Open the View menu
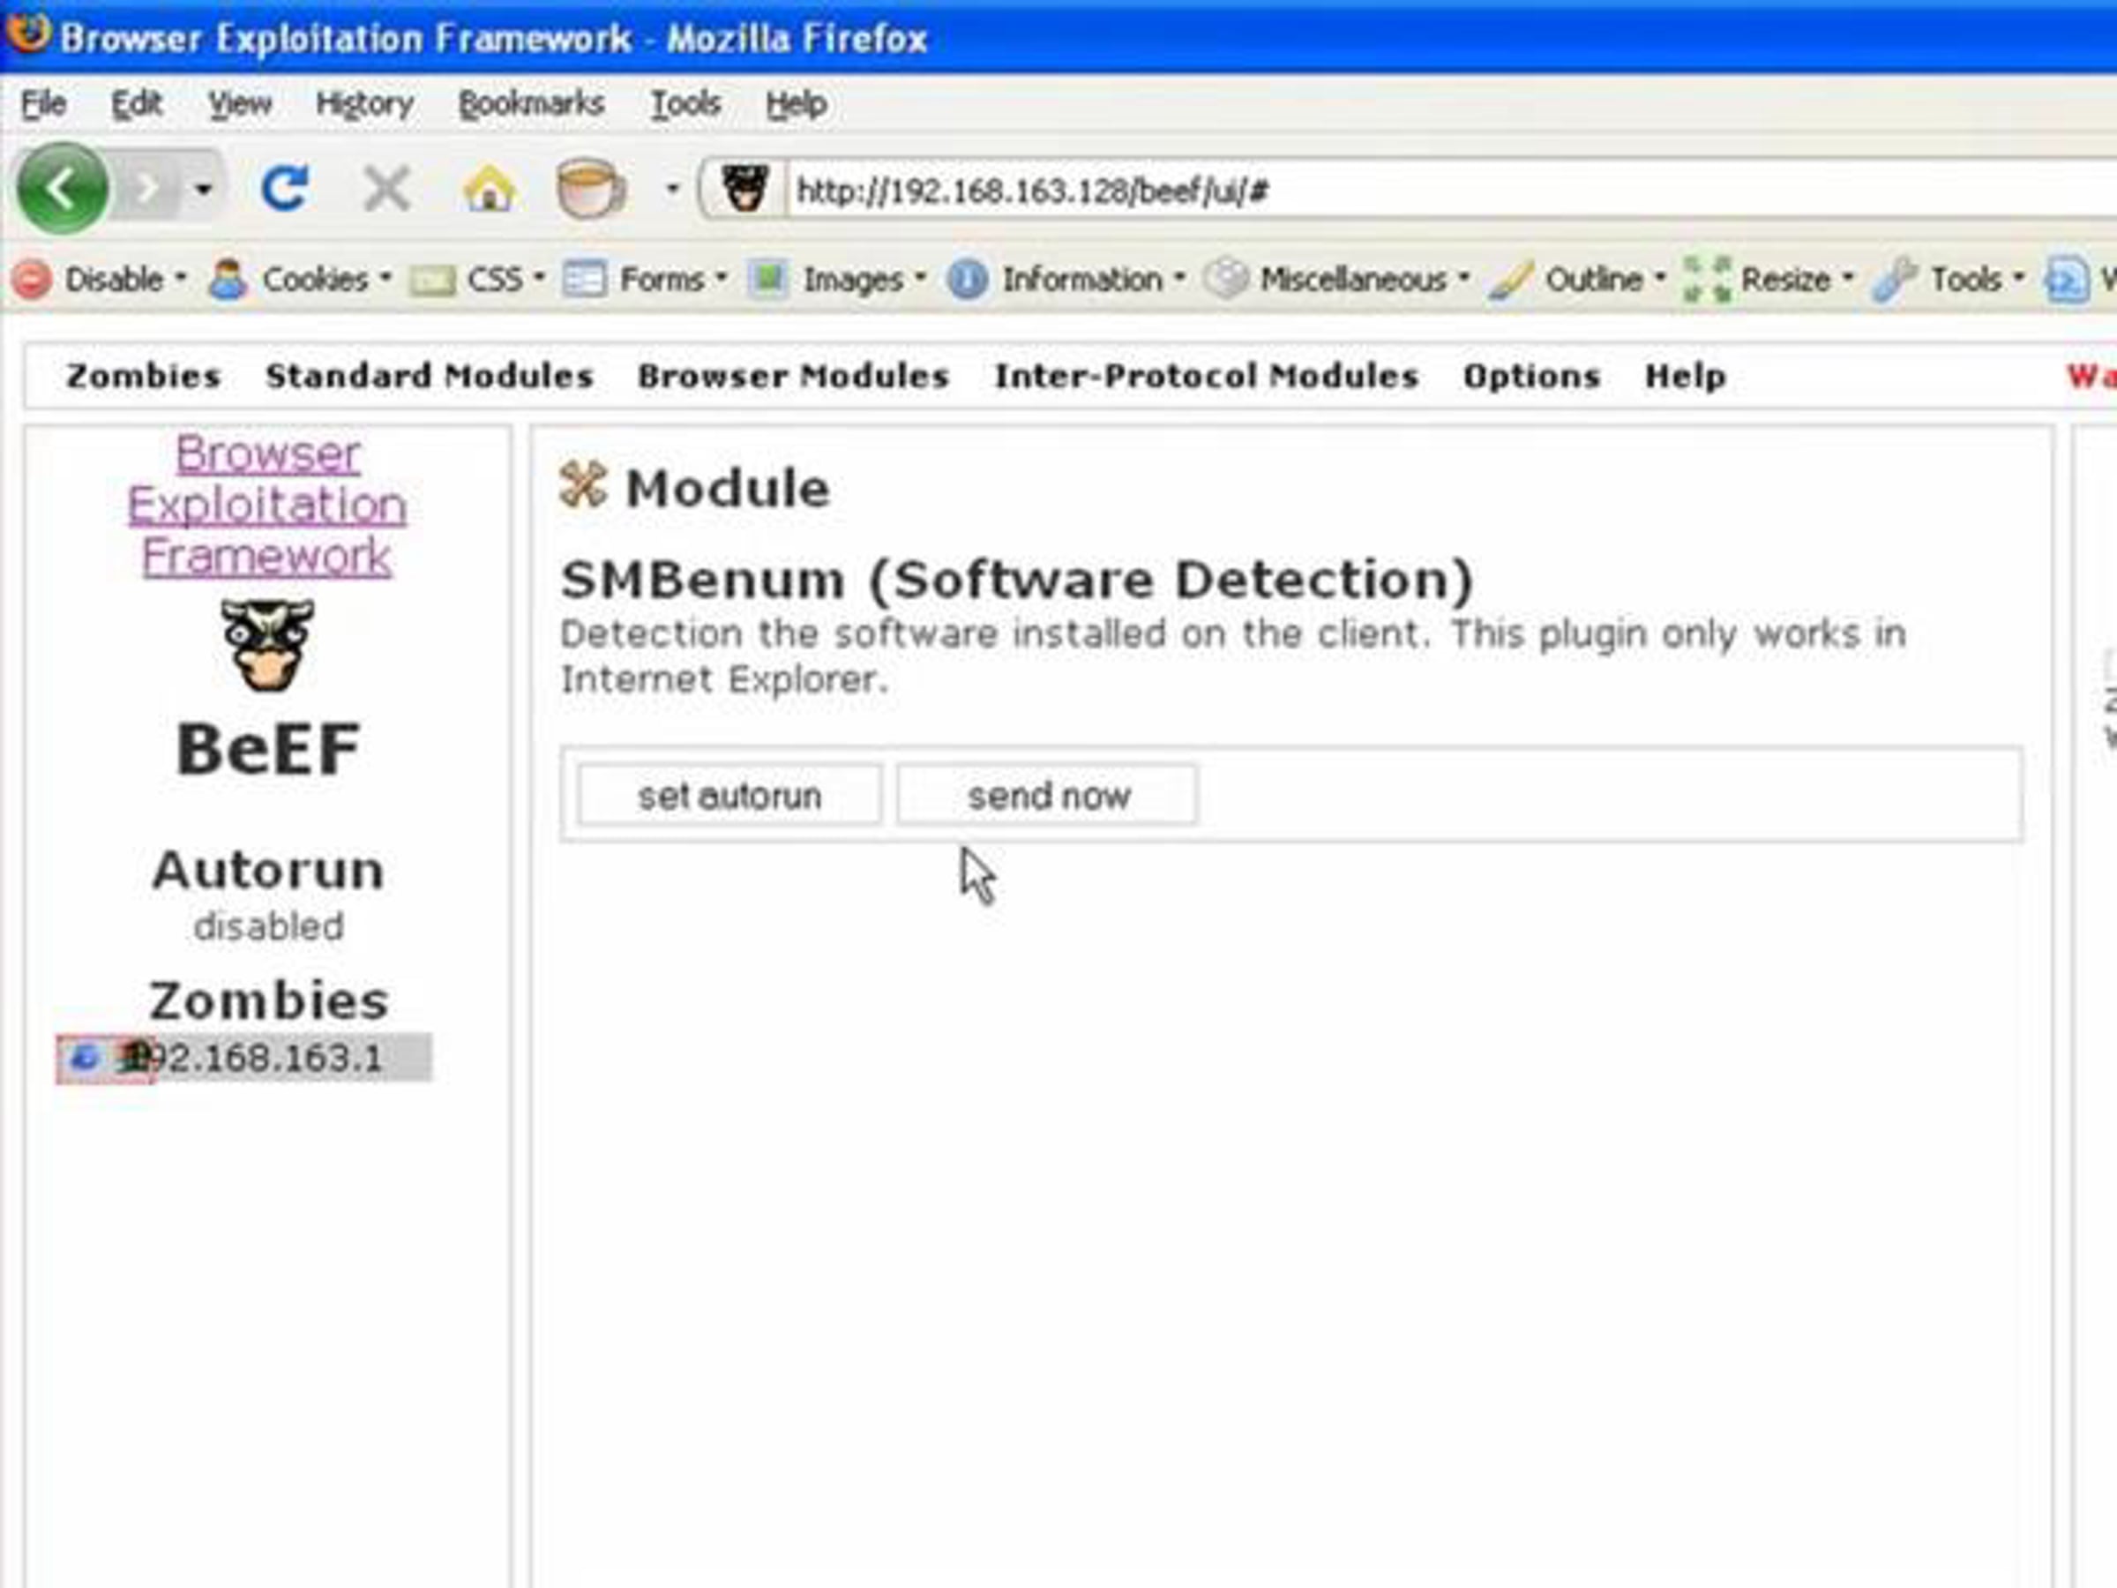The height and width of the screenshot is (1588, 2117). pyautogui.click(x=240, y=103)
